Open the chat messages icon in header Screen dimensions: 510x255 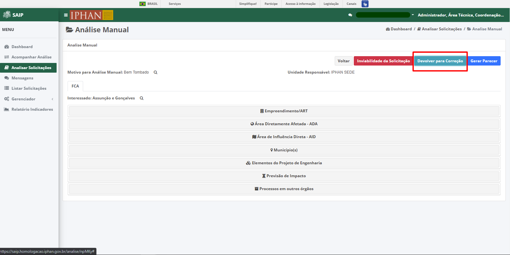[350, 15]
